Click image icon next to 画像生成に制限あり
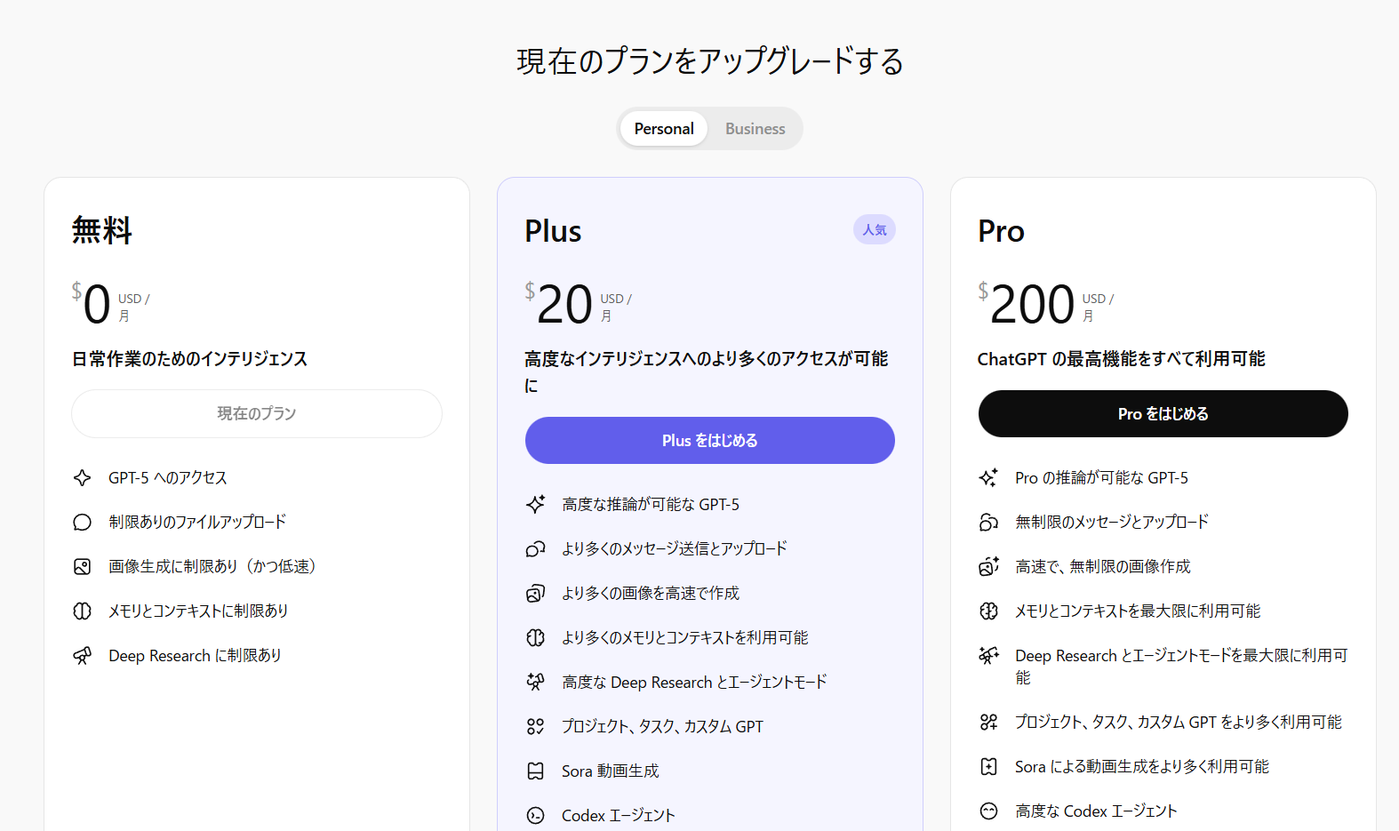 83,567
